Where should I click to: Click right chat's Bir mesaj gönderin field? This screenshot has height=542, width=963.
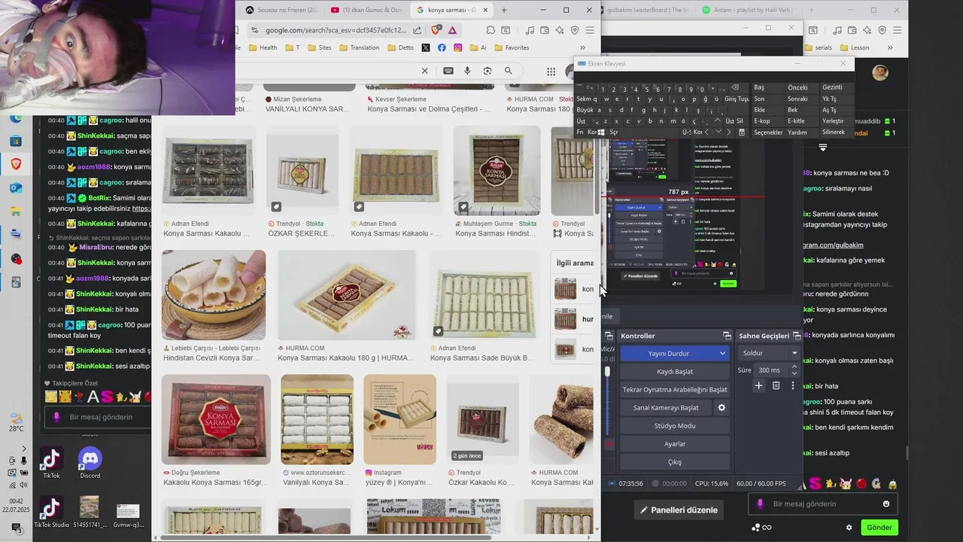tap(822, 504)
